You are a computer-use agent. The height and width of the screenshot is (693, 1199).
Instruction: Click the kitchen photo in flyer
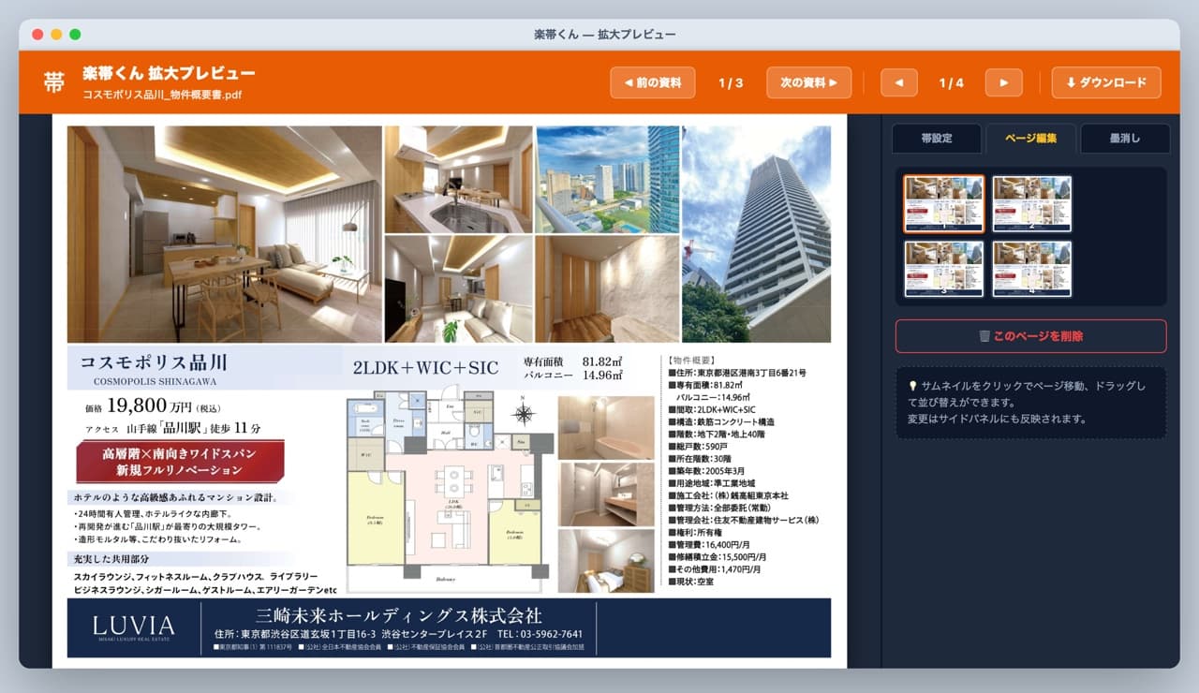pos(458,179)
